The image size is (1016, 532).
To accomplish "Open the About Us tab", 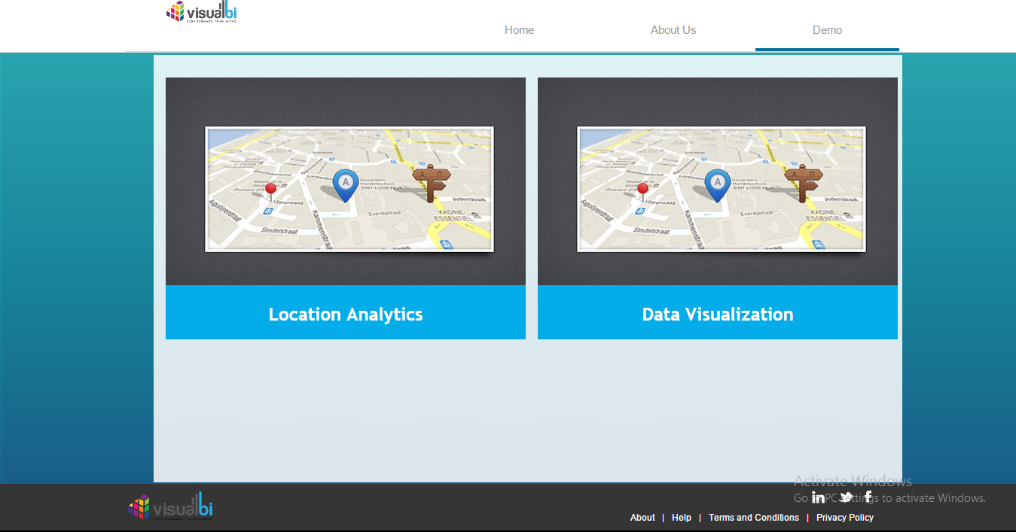I will [673, 30].
